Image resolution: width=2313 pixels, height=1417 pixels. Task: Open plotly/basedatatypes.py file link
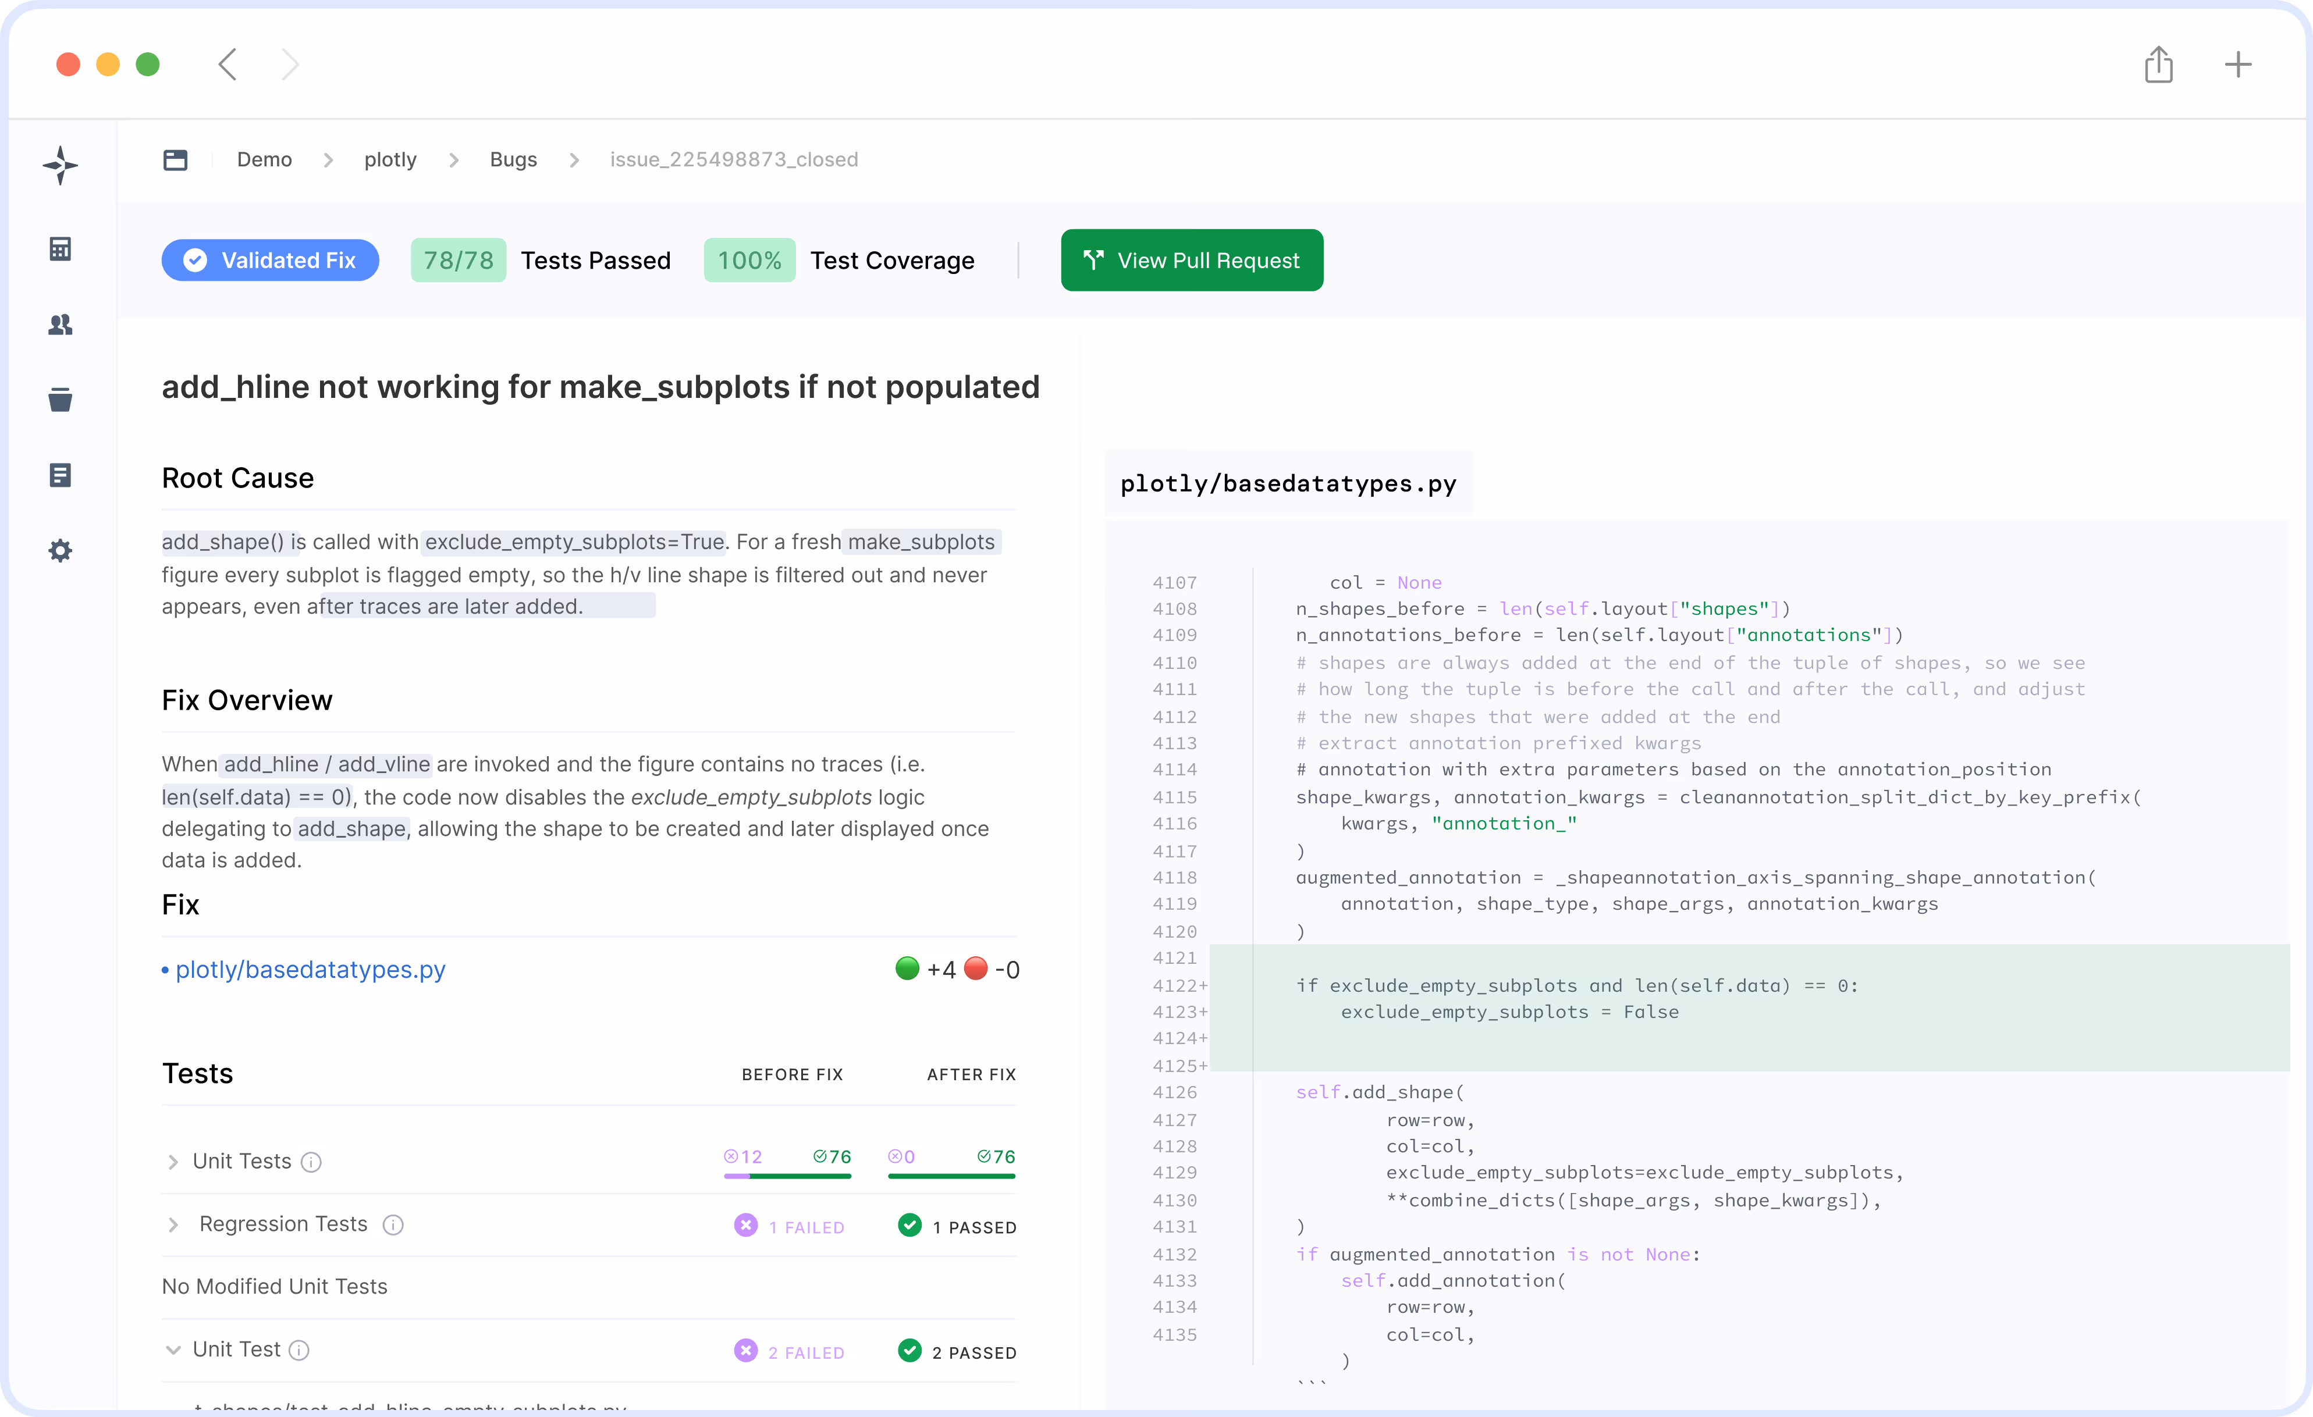(x=311, y=969)
